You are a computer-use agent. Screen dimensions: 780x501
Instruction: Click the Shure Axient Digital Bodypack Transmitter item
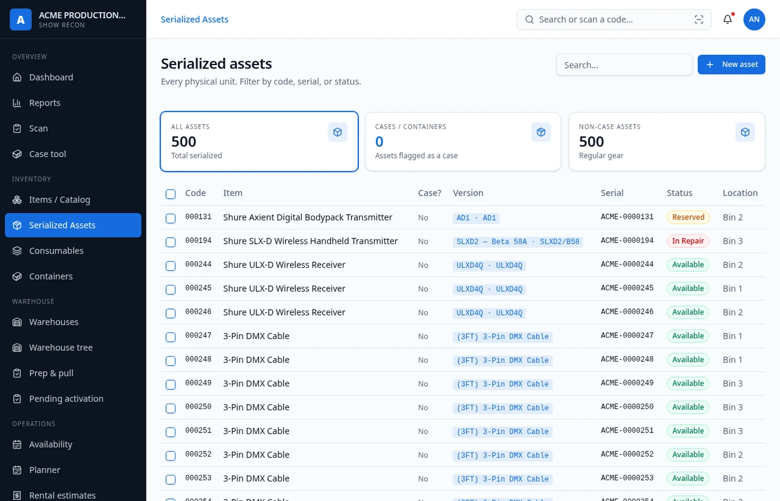tap(308, 217)
